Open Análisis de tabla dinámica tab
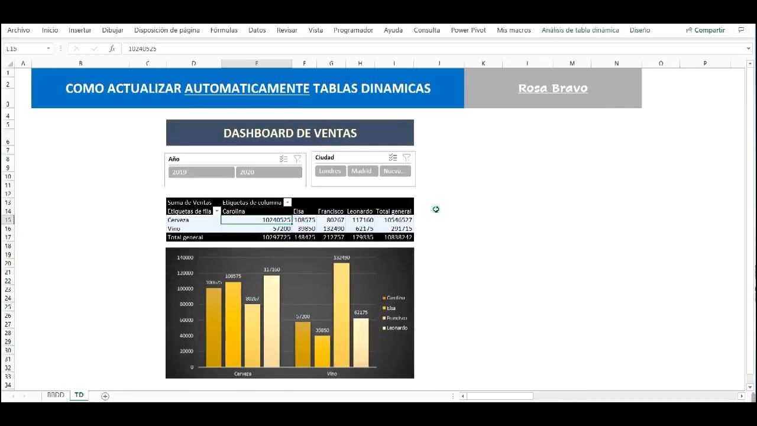Viewport: 757px width, 426px height. tap(580, 30)
